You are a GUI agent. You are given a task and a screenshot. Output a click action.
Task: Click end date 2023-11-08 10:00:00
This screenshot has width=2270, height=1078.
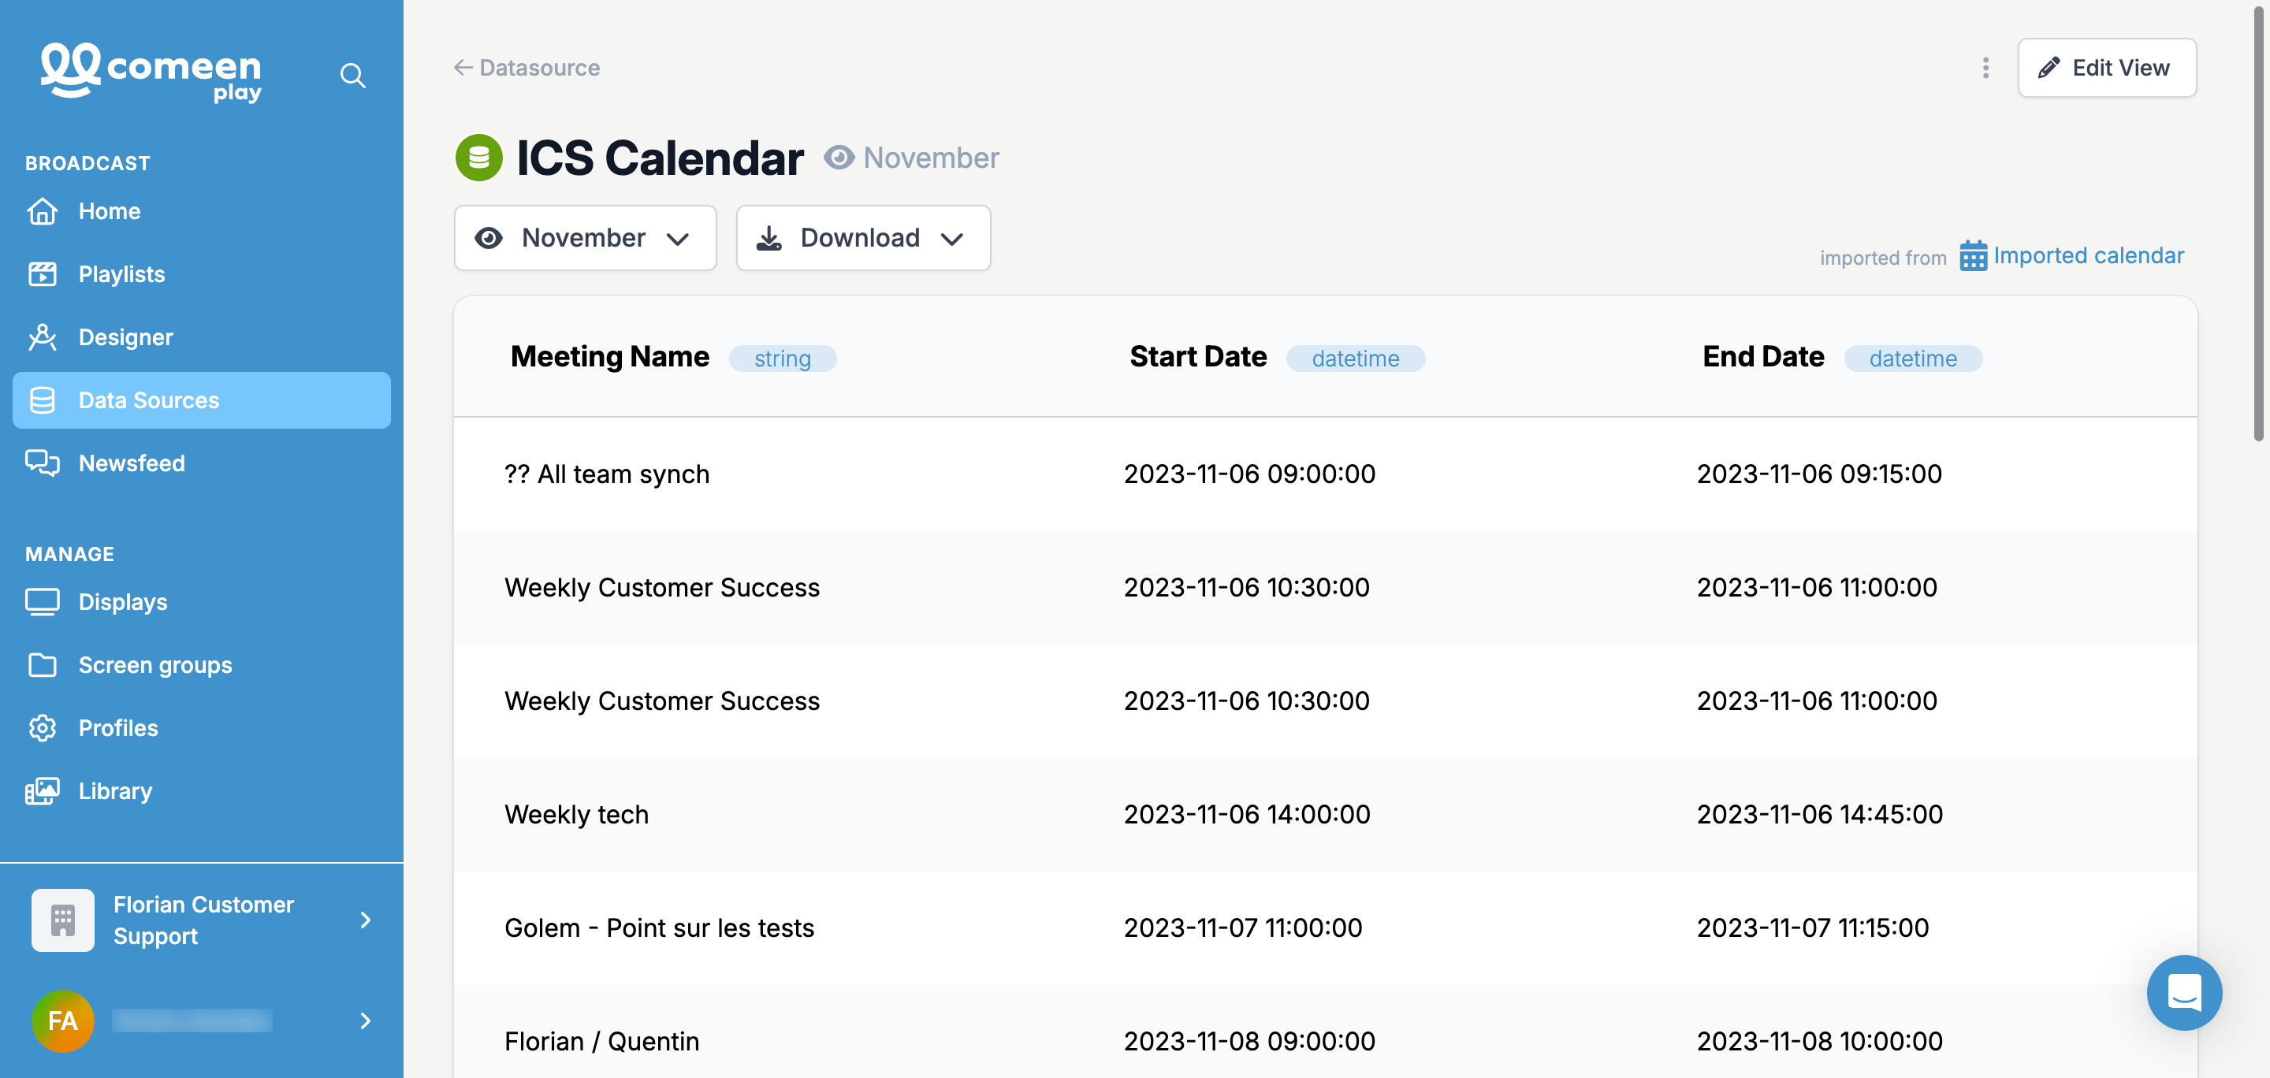coord(1820,1042)
